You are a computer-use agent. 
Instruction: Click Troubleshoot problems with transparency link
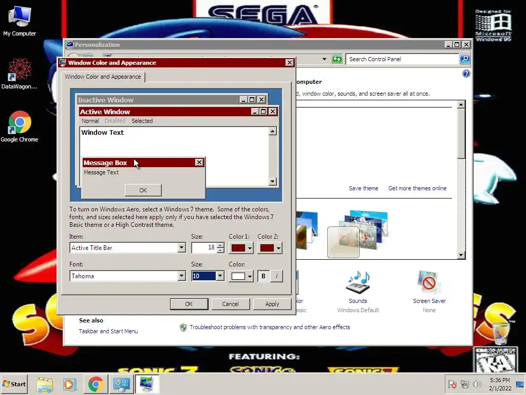pyautogui.click(x=270, y=327)
